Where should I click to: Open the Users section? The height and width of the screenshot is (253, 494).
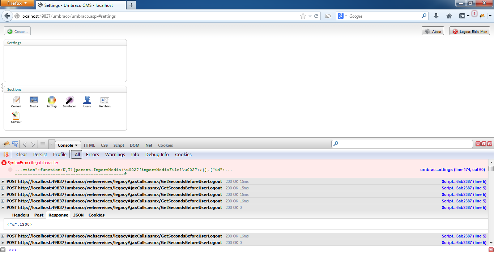(x=87, y=102)
